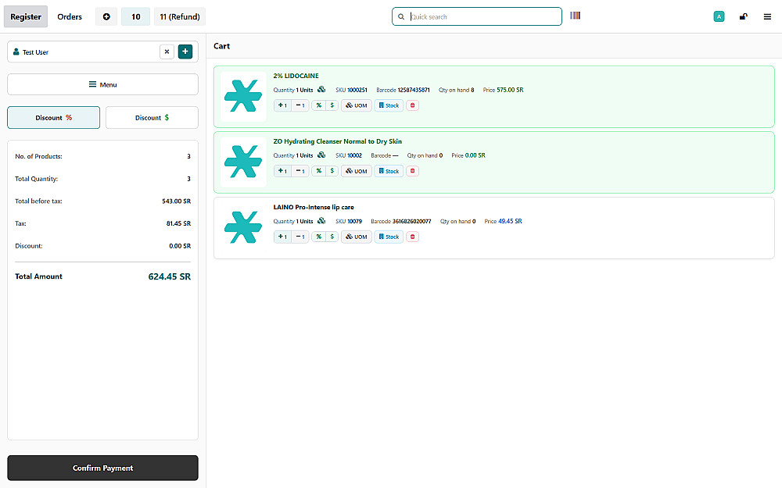
Task: Add new customer with green plus button
Action: (x=185, y=52)
